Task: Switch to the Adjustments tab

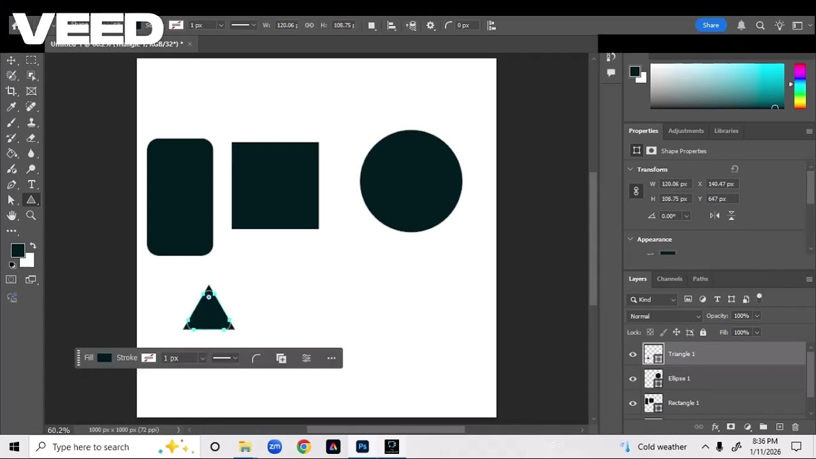Action: coord(686,131)
